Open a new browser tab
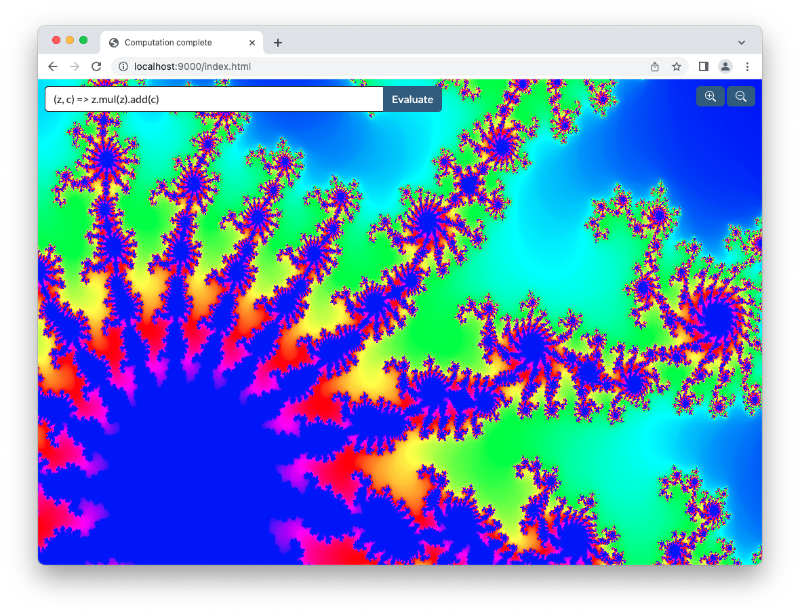The height and width of the screenshot is (615, 800). pyautogui.click(x=278, y=43)
